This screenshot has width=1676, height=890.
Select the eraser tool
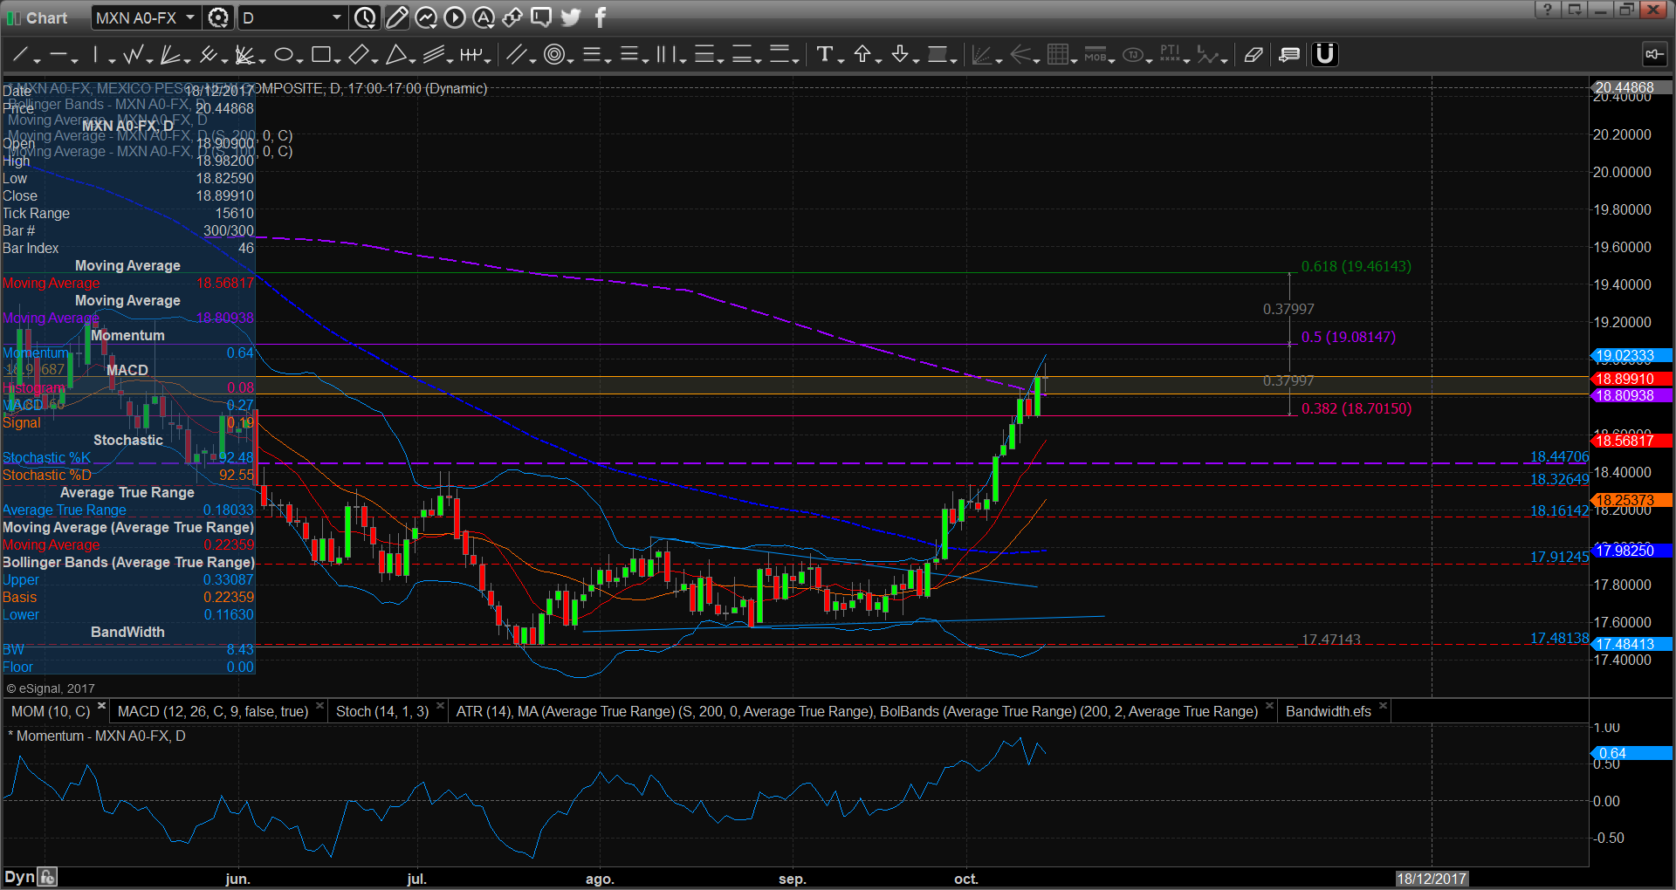click(x=1254, y=55)
